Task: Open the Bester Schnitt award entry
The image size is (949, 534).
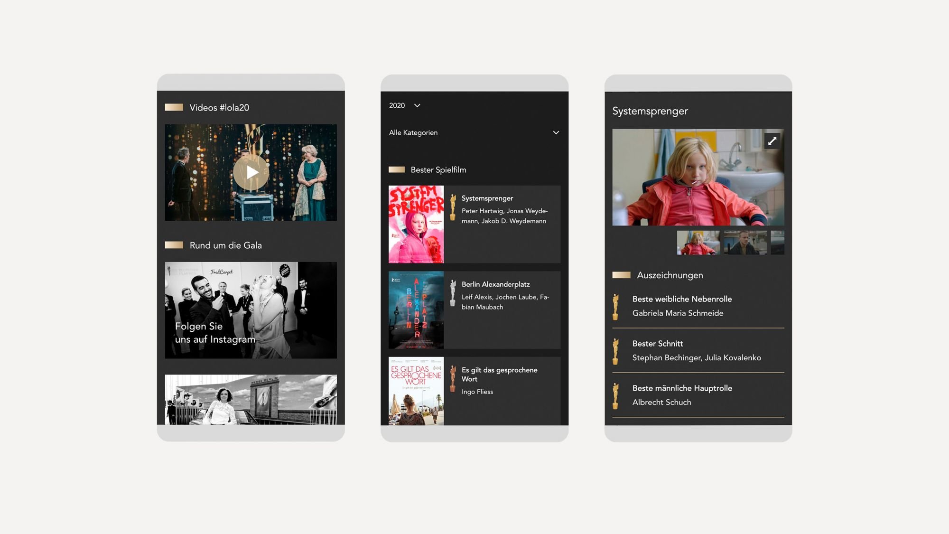Action: pyautogui.click(x=698, y=350)
